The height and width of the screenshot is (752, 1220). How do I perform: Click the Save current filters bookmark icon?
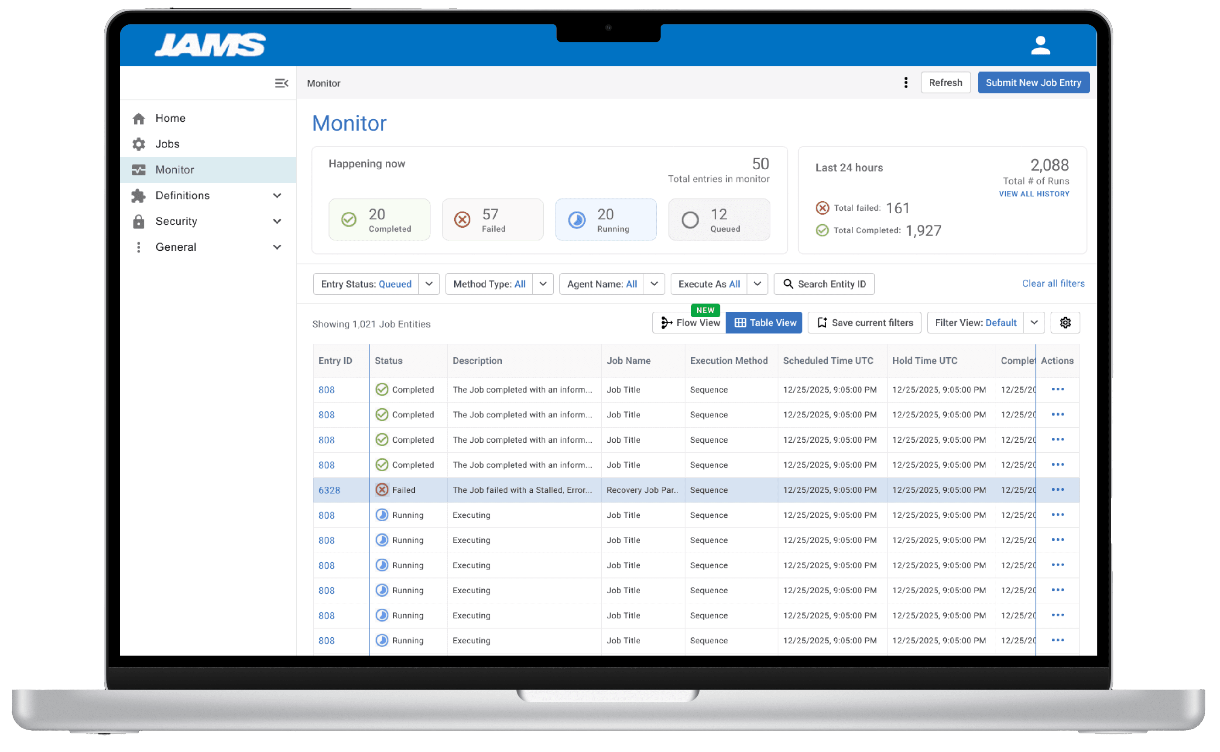click(822, 323)
